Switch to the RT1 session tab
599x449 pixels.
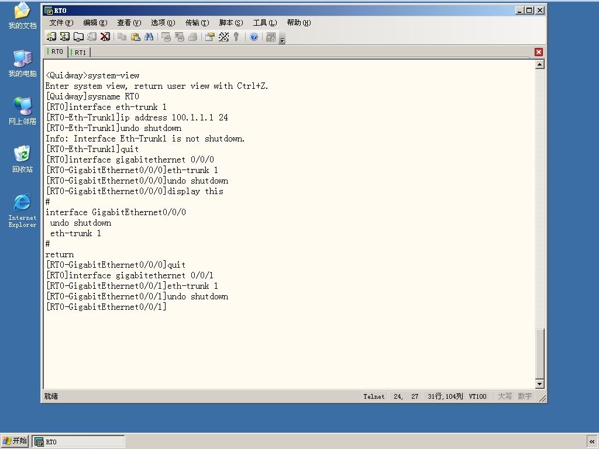click(80, 52)
